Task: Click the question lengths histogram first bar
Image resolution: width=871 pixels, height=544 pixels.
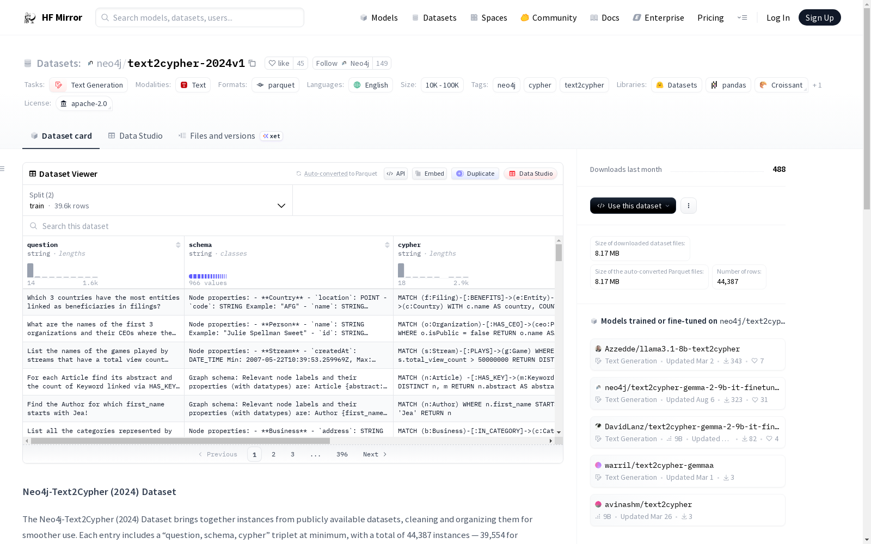Action: point(30,270)
